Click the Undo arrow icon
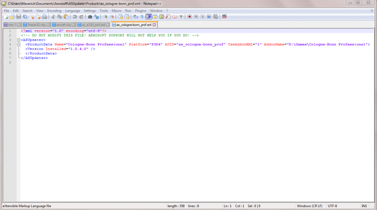This screenshot has width=377, height=210. [x=75, y=17]
